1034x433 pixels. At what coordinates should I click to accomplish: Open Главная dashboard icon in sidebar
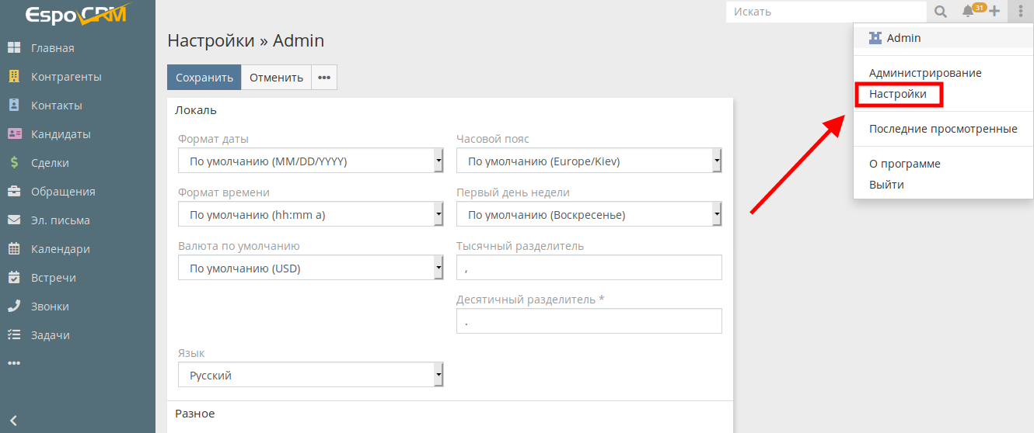tap(13, 48)
